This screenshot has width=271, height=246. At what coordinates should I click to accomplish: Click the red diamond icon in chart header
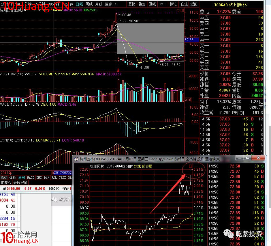tap(178, 10)
